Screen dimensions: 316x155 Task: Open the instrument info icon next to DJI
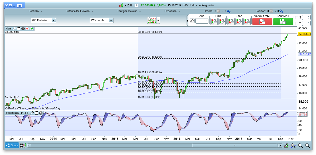(137, 5)
